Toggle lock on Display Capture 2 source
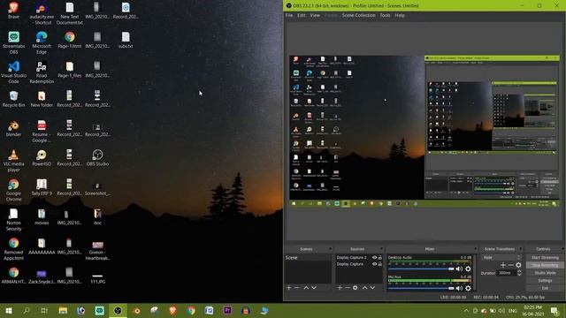This screenshot has height=318, width=566. [x=380, y=257]
